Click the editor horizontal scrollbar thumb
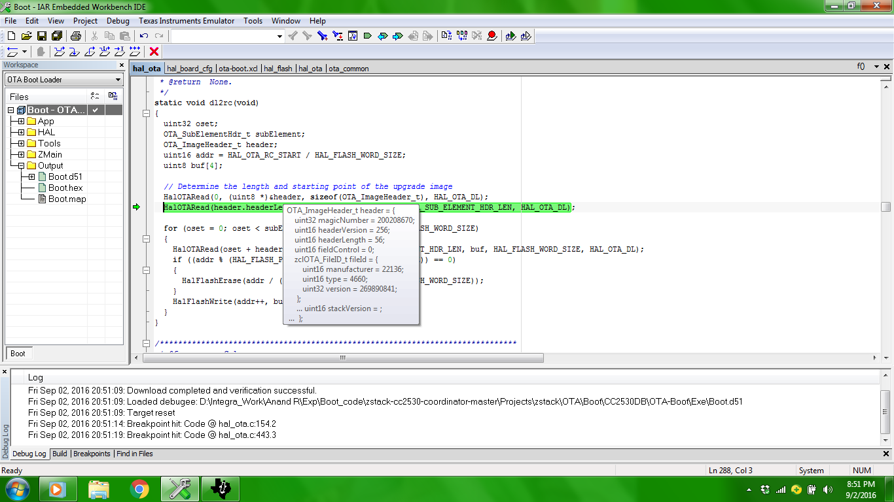 342,358
